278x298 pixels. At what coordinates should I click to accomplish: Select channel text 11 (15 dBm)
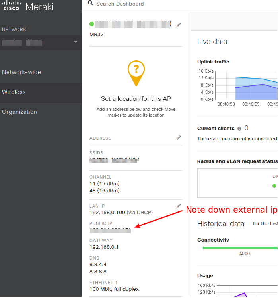pyautogui.click(x=105, y=184)
